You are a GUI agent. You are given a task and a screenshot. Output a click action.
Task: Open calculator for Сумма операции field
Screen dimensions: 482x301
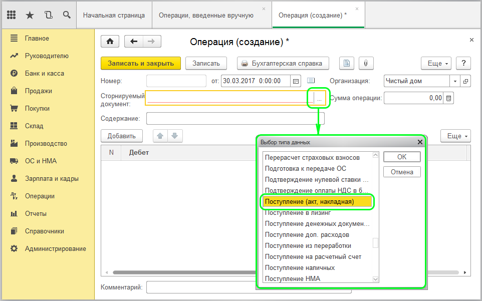pos(449,99)
